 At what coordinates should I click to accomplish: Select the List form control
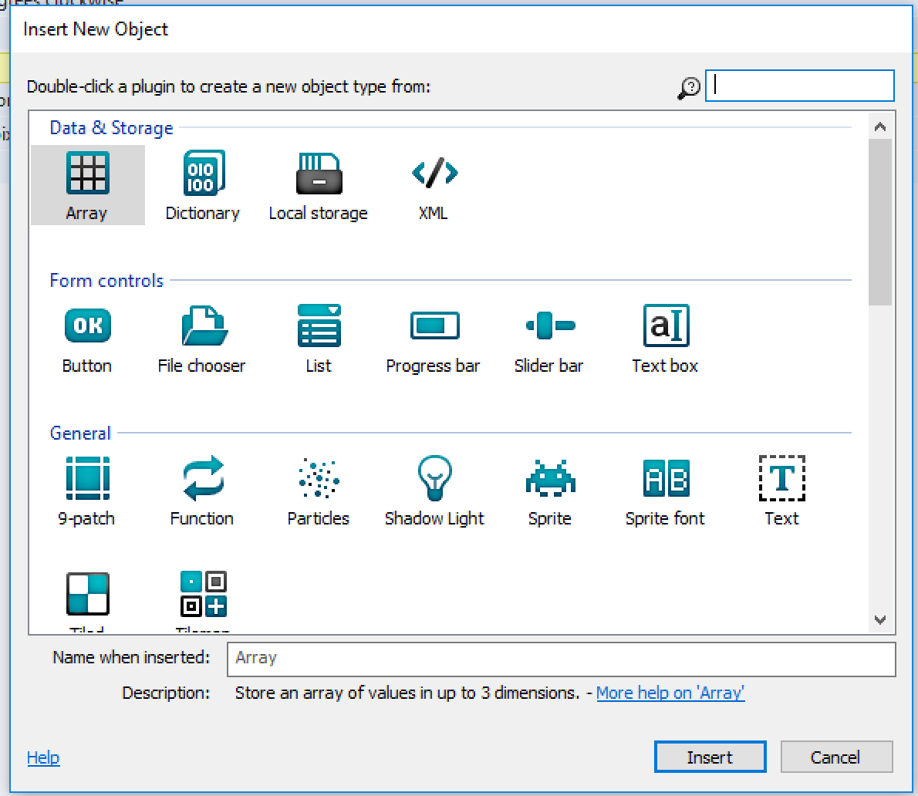319,325
